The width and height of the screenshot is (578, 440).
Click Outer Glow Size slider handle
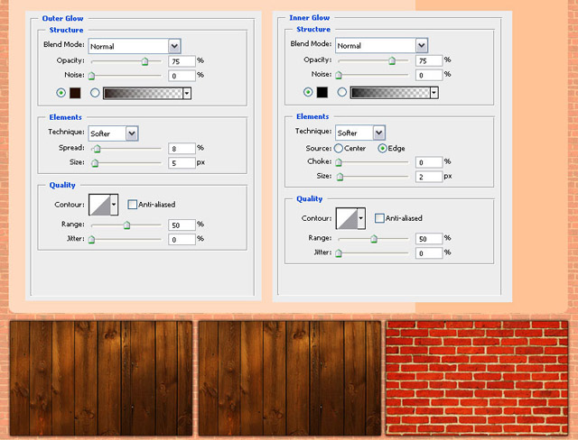pos(95,163)
